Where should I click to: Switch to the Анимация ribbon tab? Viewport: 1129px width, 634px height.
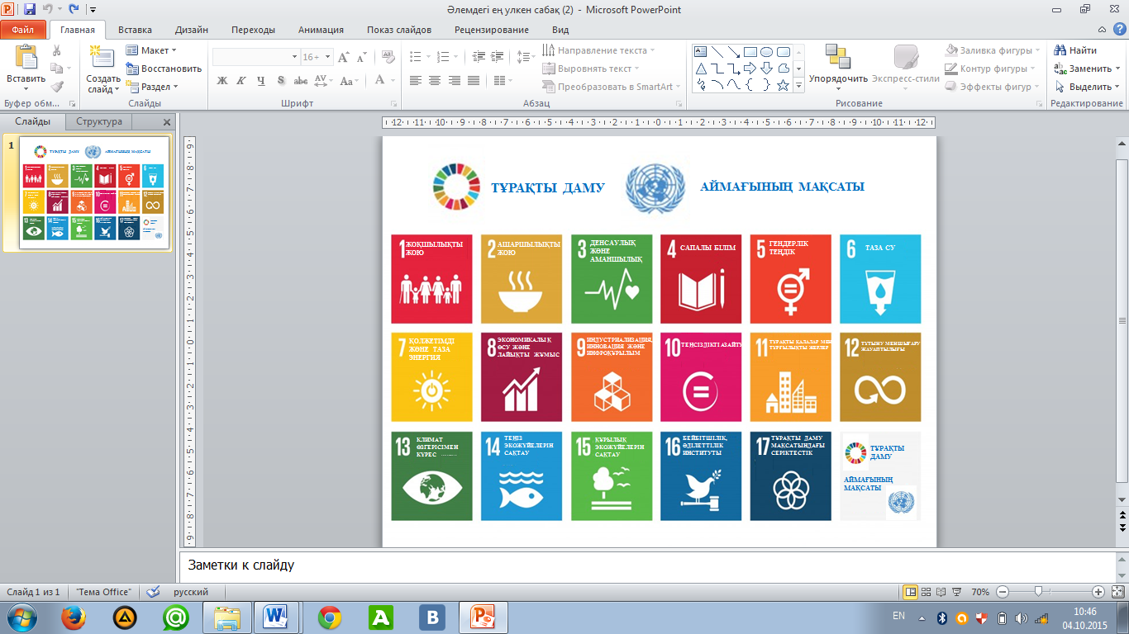pyautogui.click(x=322, y=30)
